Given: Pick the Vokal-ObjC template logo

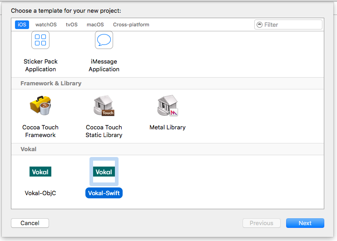Looking at the screenshot, I should click(x=40, y=172).
